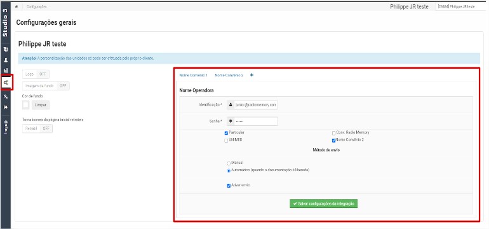Click Salvar configurações de integração button

[x=323, y=204]
